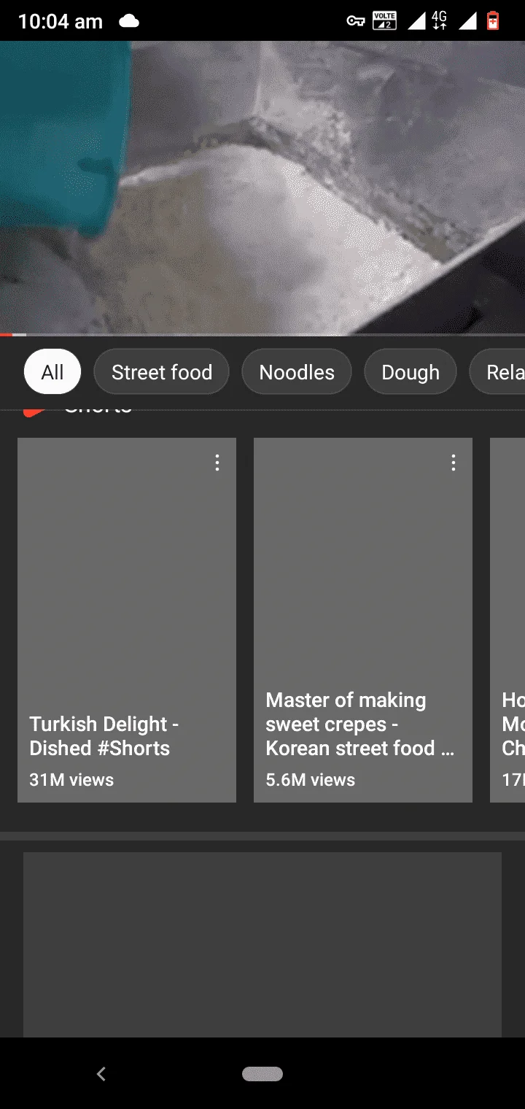Tap the home pill in navigation bar

coord(262,1073)
